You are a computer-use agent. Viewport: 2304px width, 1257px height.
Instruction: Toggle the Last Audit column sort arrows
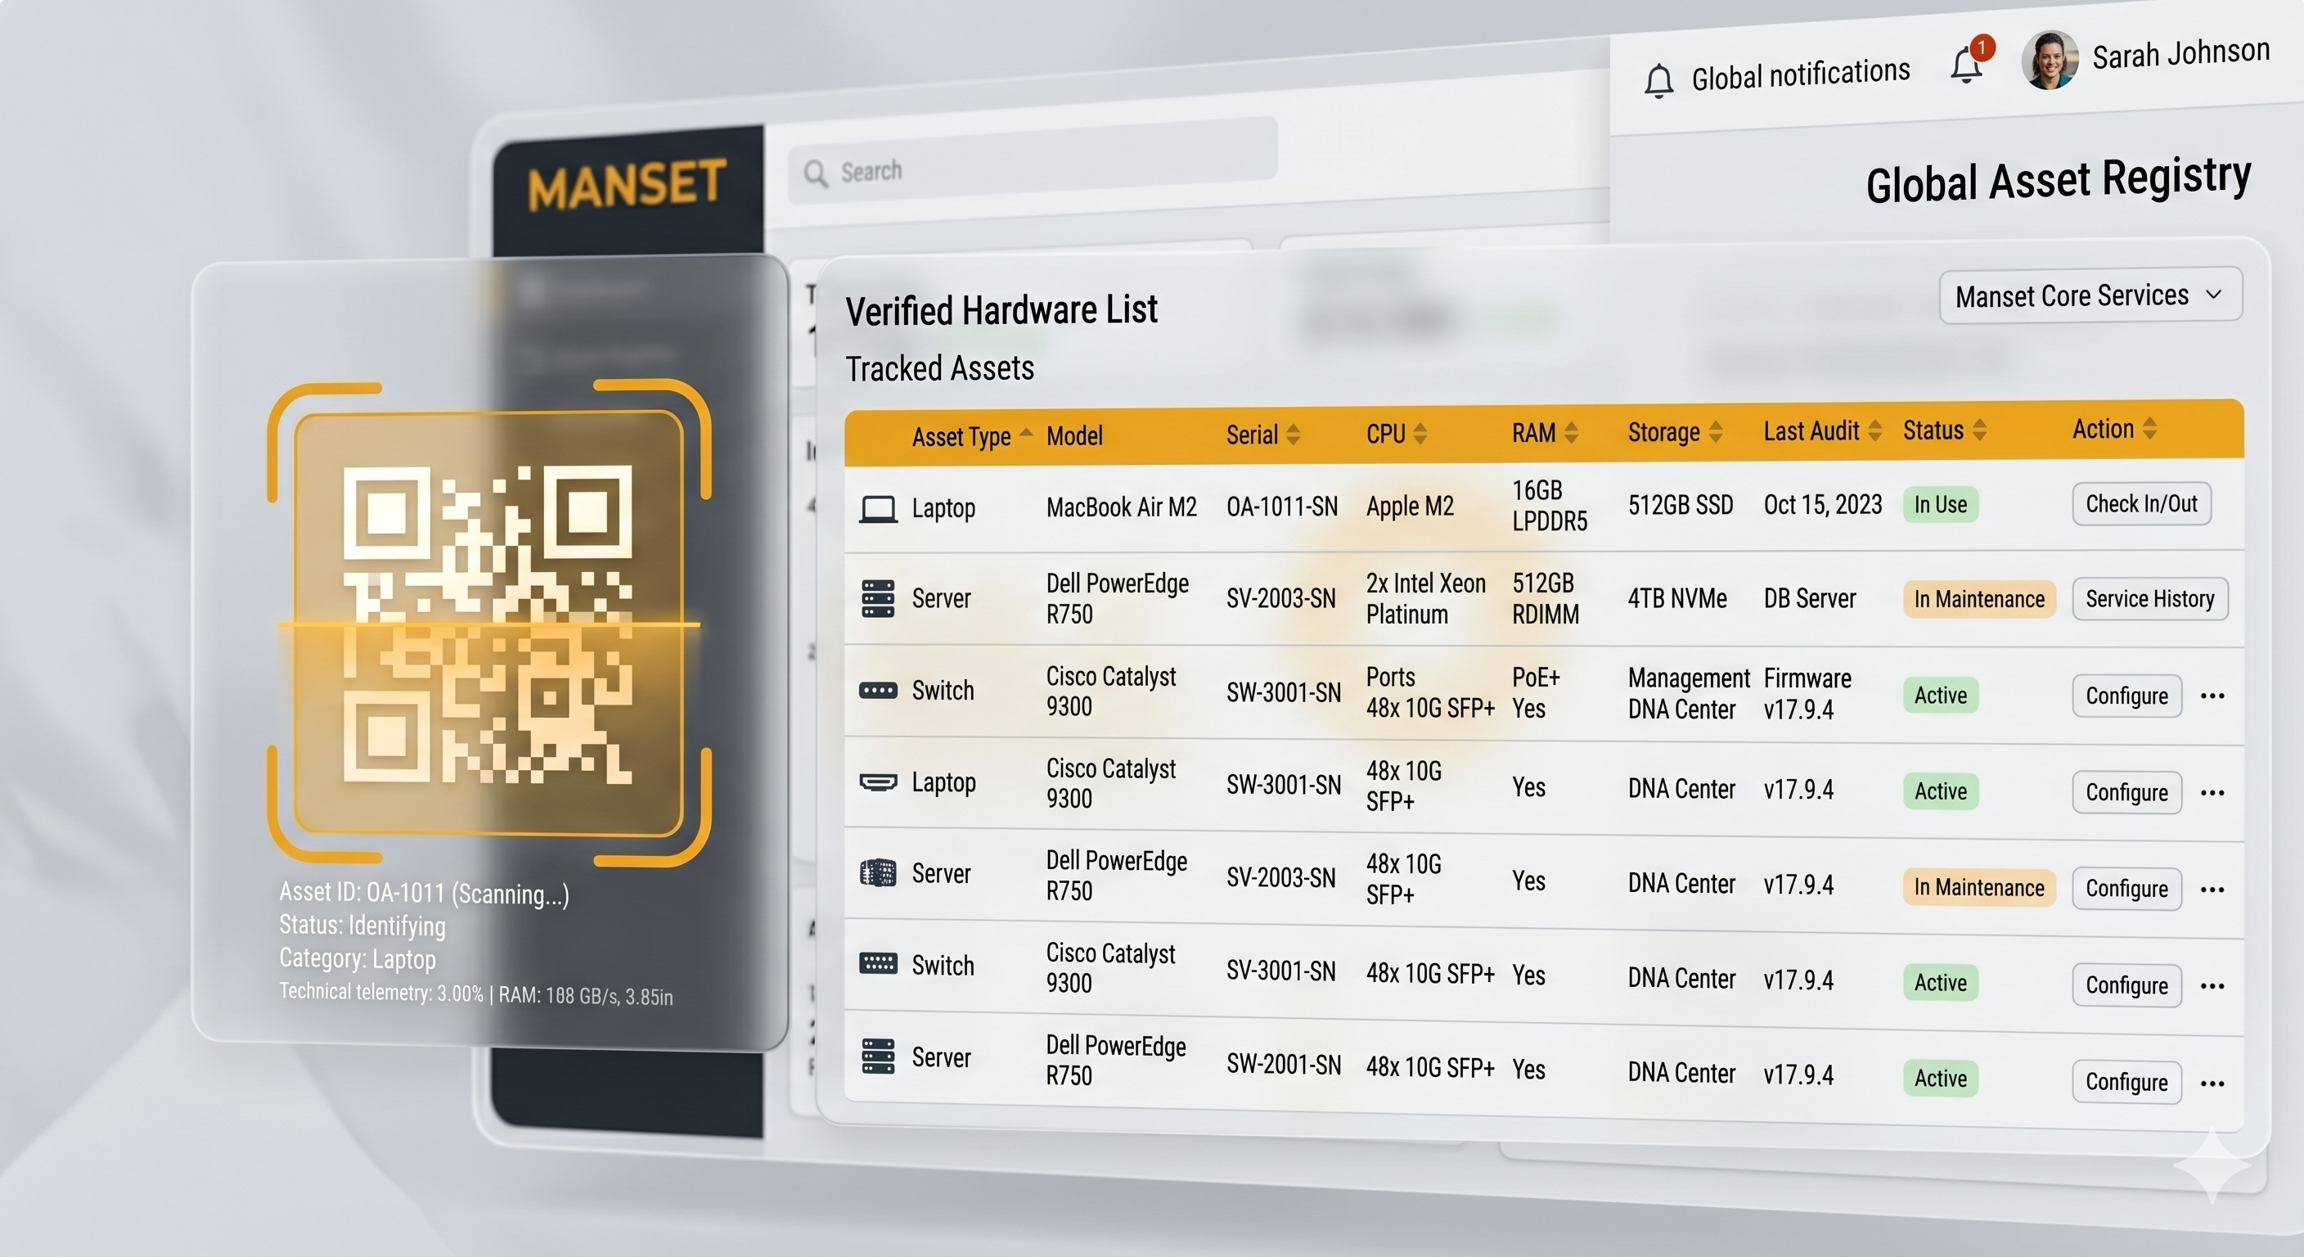tap(1874, 430)
